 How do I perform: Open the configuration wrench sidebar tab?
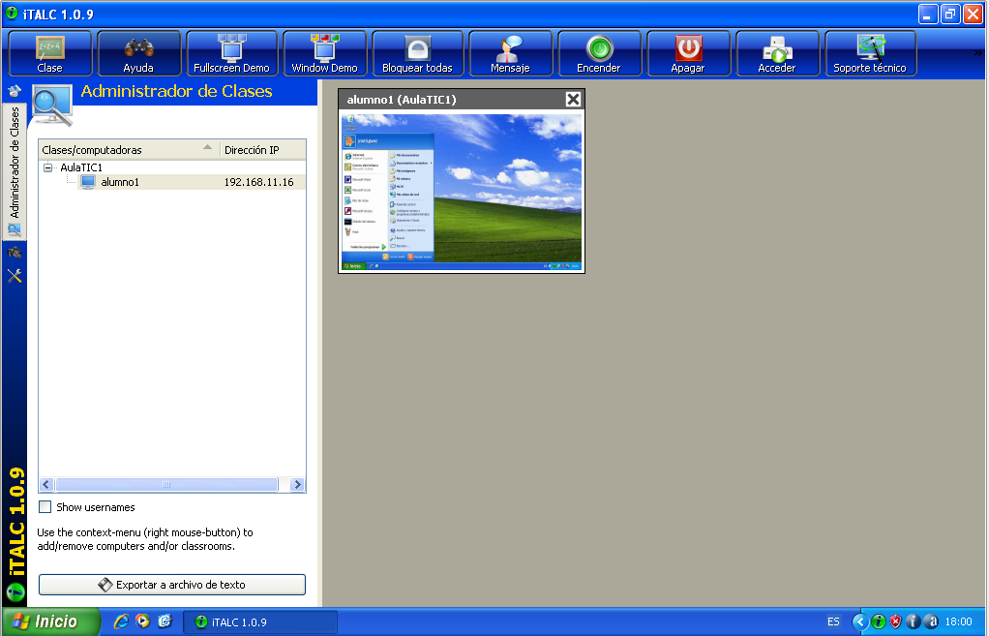click(x=15, y=277)
